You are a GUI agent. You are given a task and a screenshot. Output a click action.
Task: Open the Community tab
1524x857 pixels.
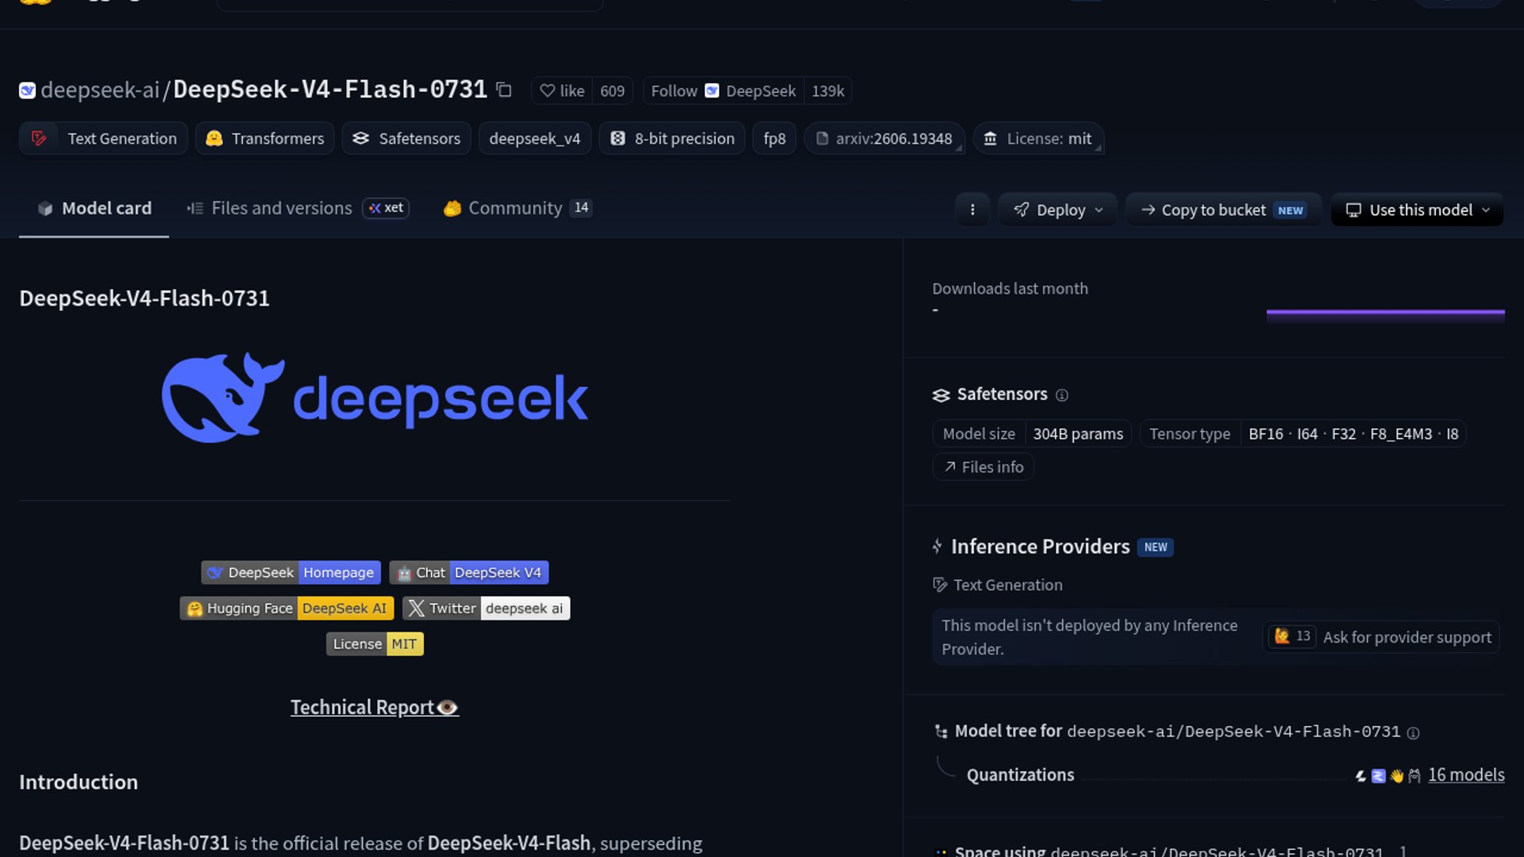click(518, 208)
